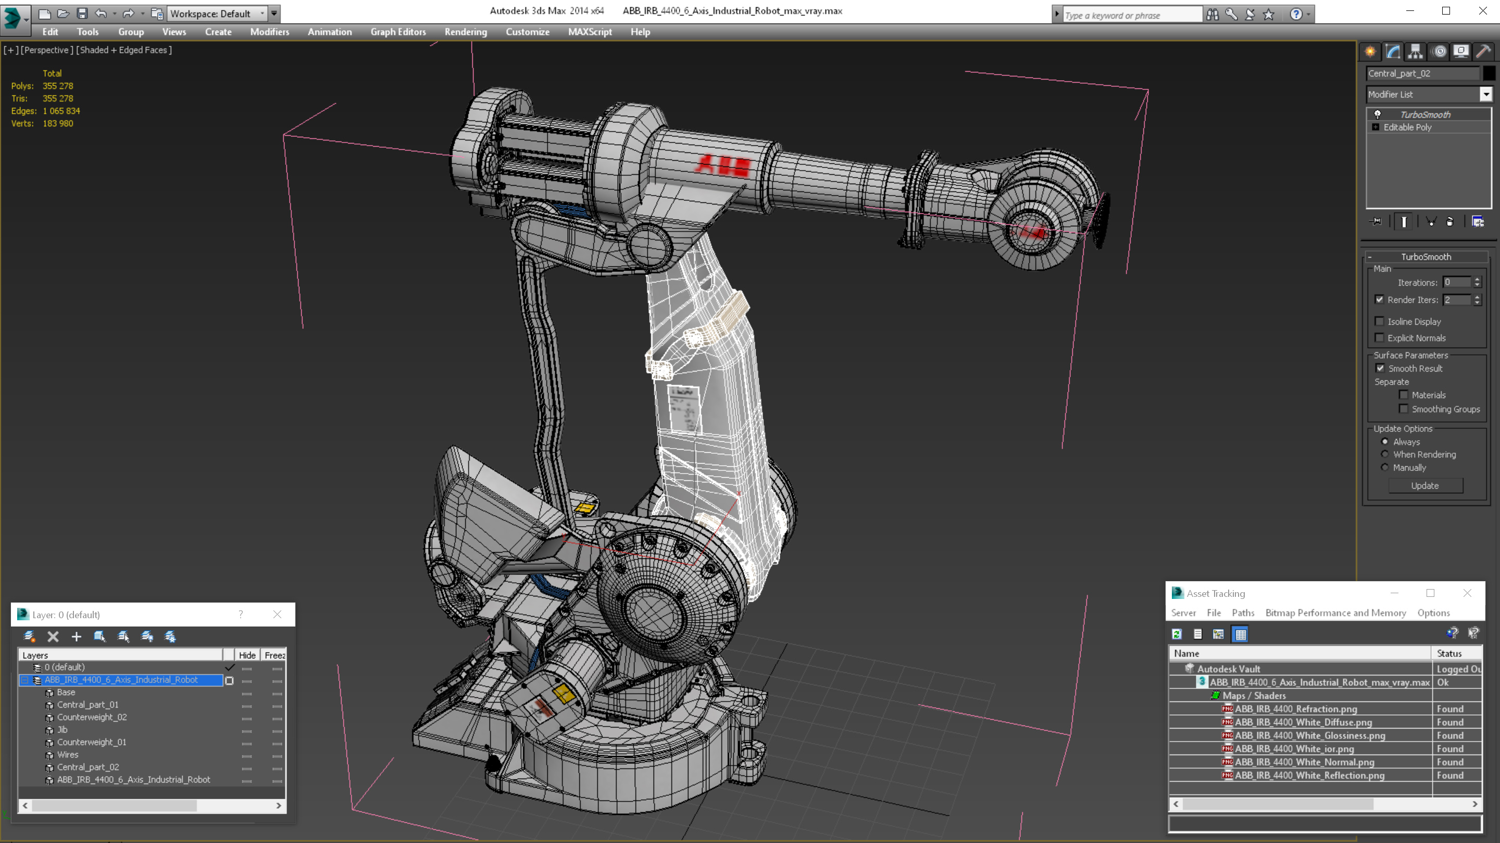
Task: Click Make Unique icon under modifier stack
Action: pos(1431,222)
